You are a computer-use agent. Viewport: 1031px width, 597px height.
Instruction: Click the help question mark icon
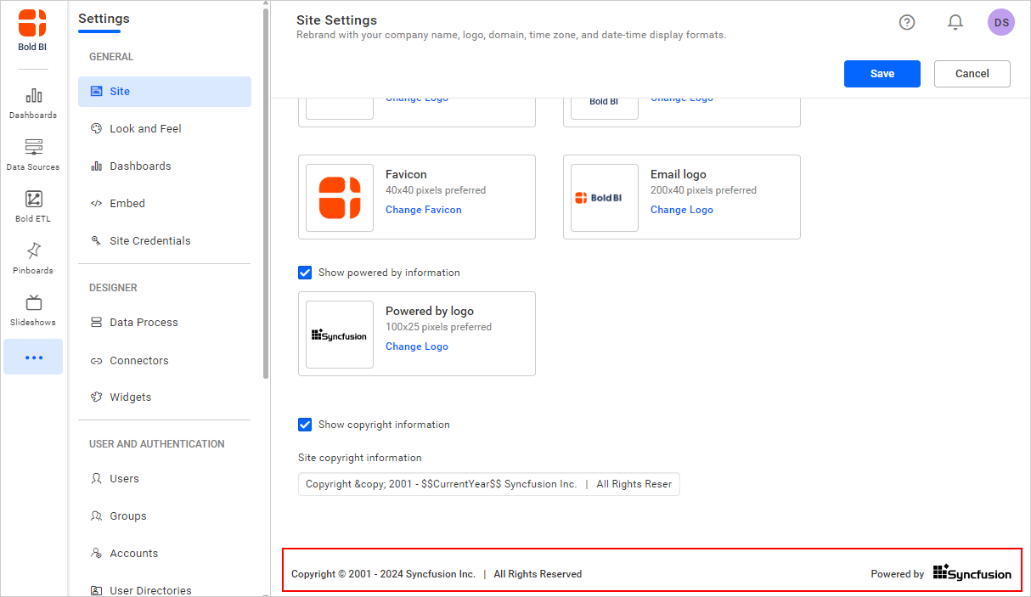tap(907, 23)
